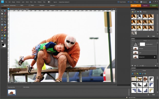Image resolution: width=159 pixels, height=99 pixels.
Task: Click the background white color swatch
Action: point(5,46)
